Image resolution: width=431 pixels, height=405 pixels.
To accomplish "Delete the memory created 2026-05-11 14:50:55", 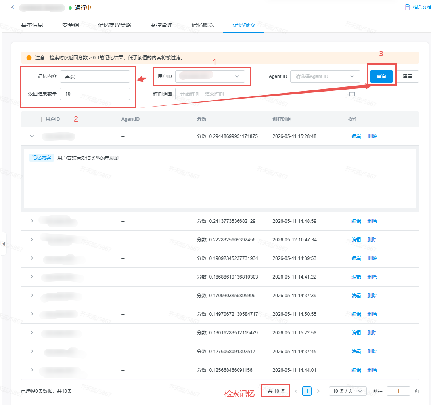I will coord(372,314).
